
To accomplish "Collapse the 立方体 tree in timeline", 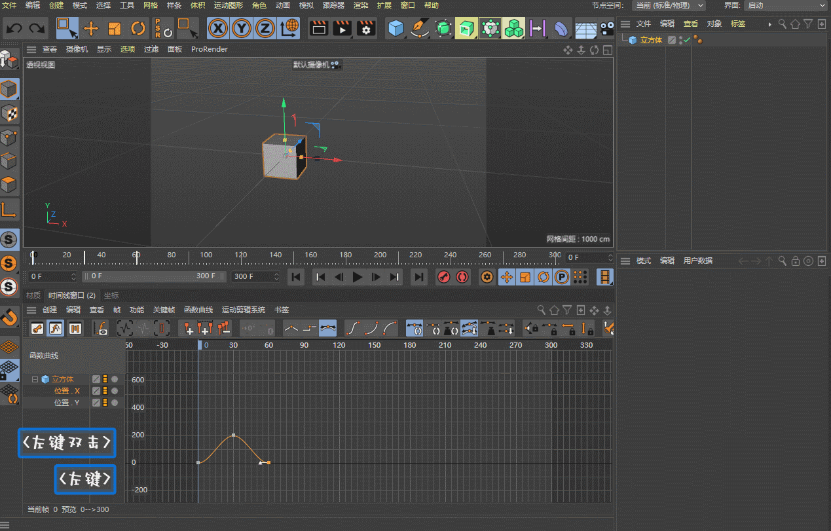I will tap(35, 379).
